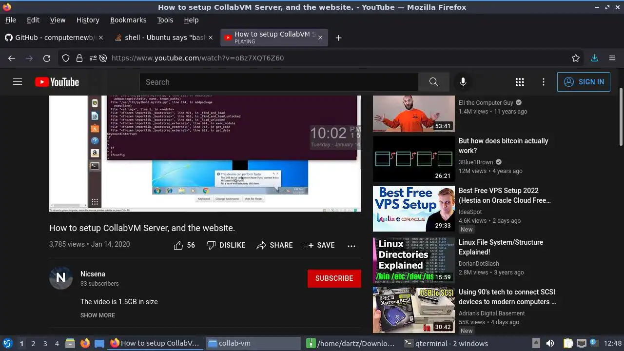The width and height of the screenshot is (624, 351).
Task: Open the clipboard tray icon
Action: click(568, 343)
